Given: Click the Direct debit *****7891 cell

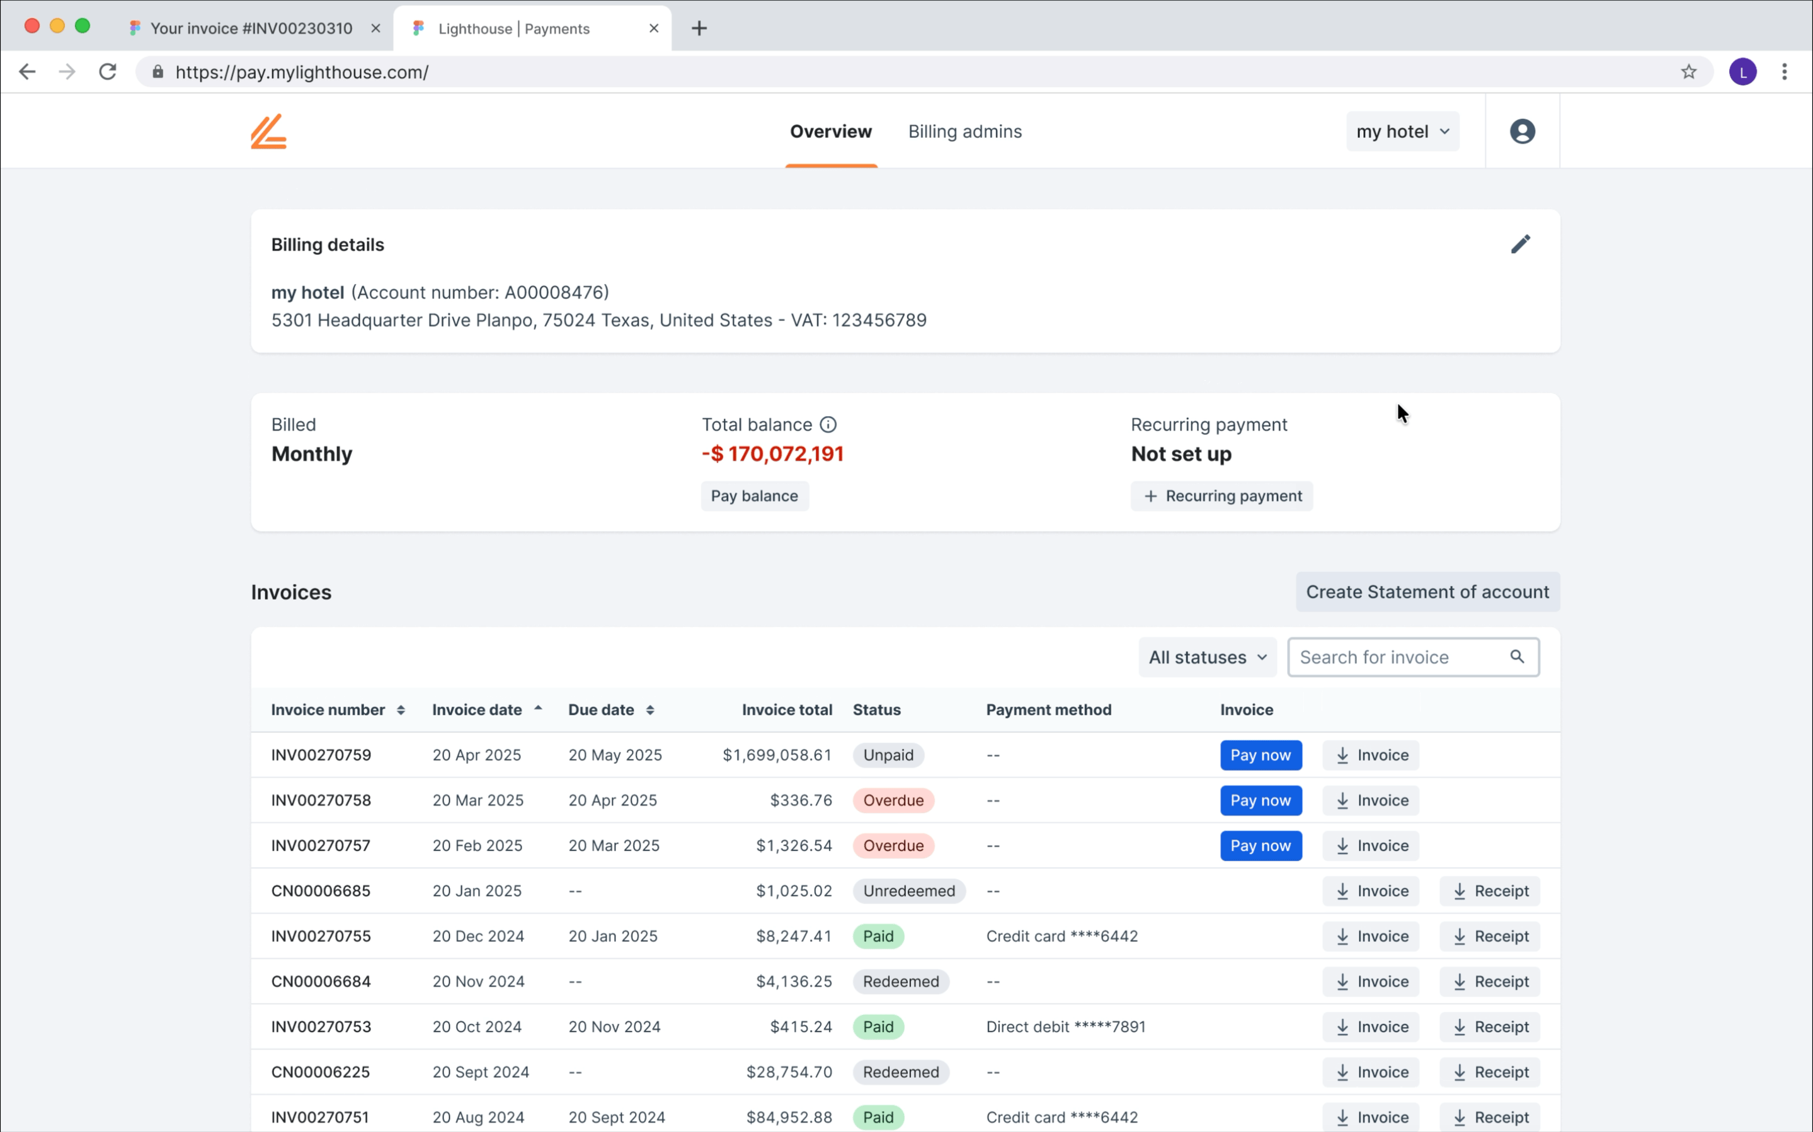Looking at the screenshot, I should click(1066, 1027).
